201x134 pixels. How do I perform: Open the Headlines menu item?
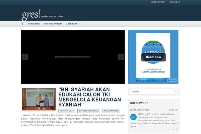coord(34,24)
